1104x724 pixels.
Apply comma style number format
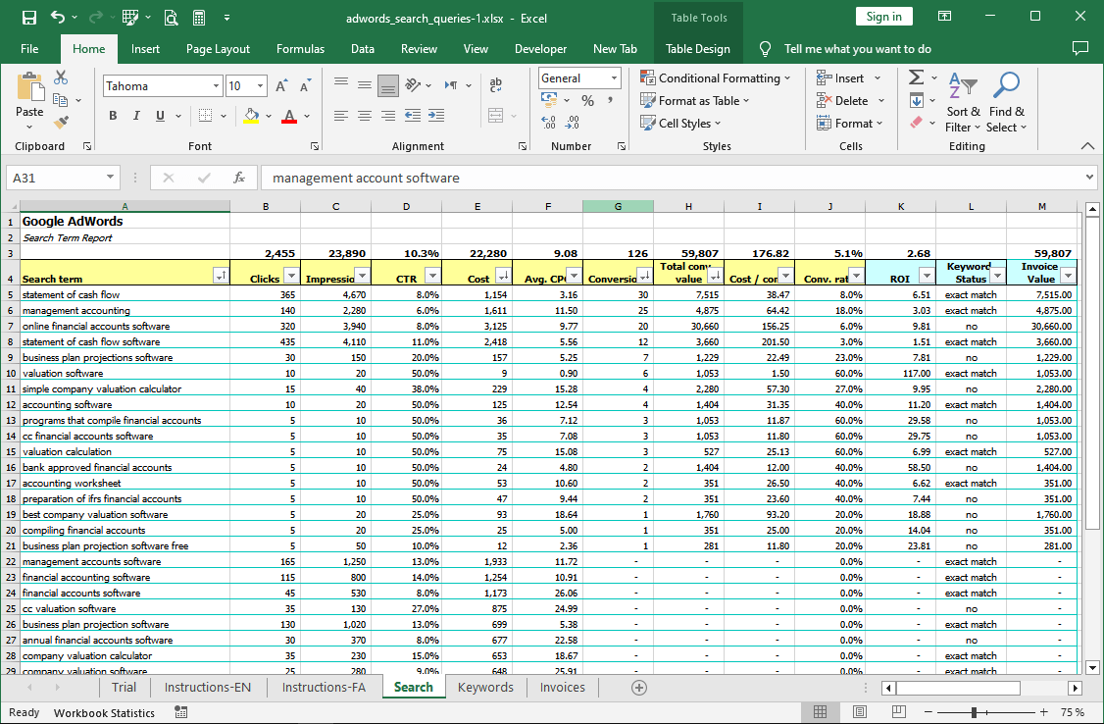tap(610, 101)
